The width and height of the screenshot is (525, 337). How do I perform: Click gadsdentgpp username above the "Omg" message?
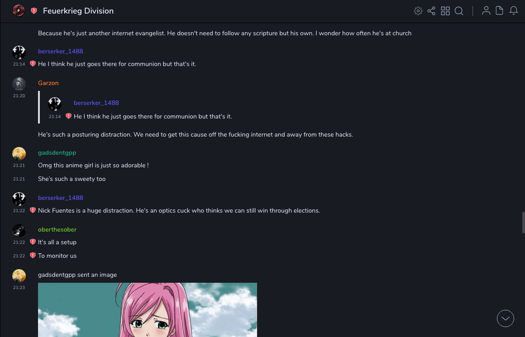[57, 152]
